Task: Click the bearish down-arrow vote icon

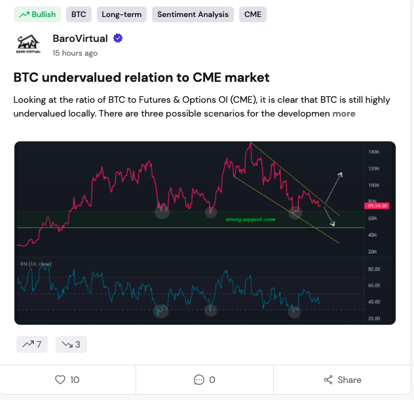Action: (x=67, y=344)
